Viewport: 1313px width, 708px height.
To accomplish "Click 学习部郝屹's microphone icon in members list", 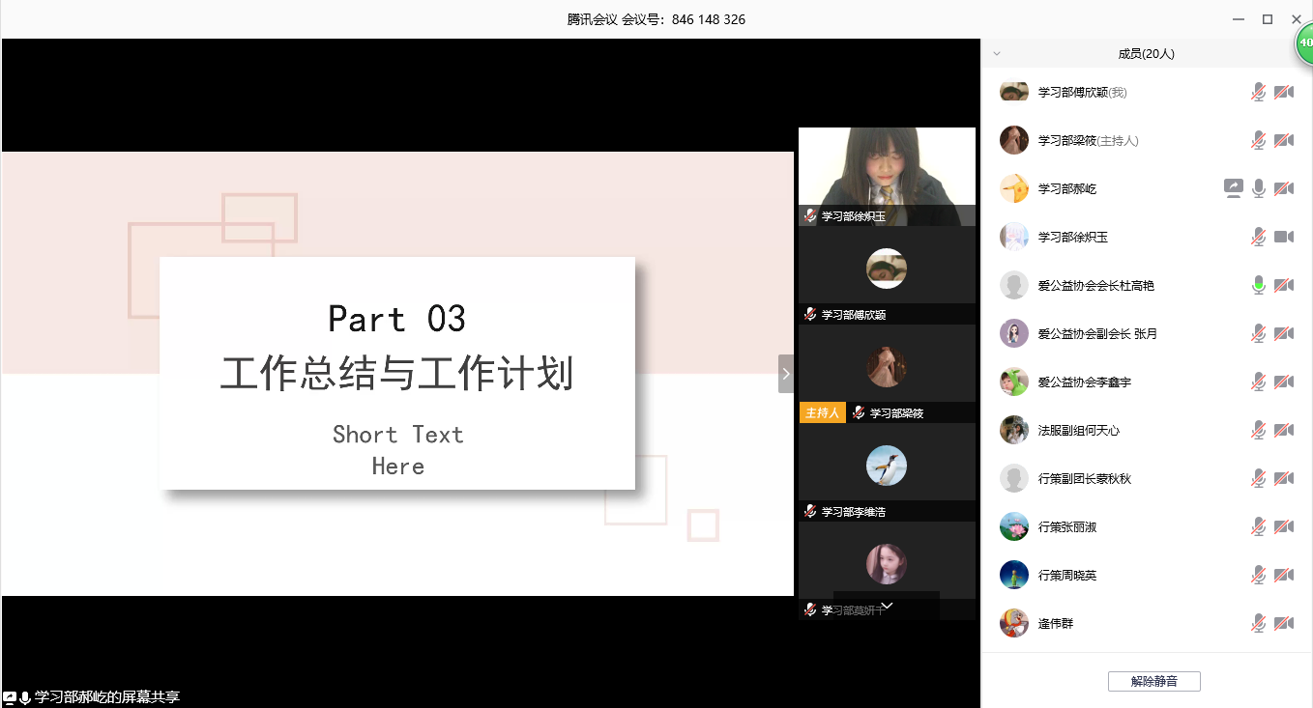I will point(1258,188).
